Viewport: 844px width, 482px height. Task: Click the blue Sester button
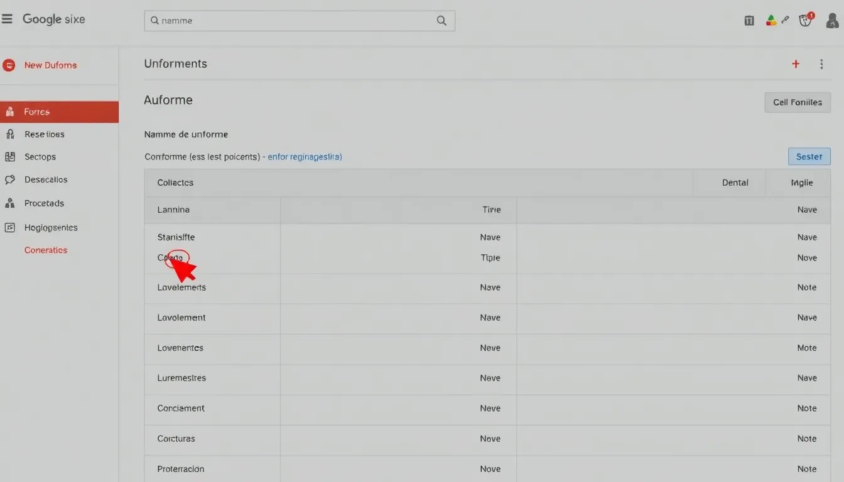pos(809,157)
